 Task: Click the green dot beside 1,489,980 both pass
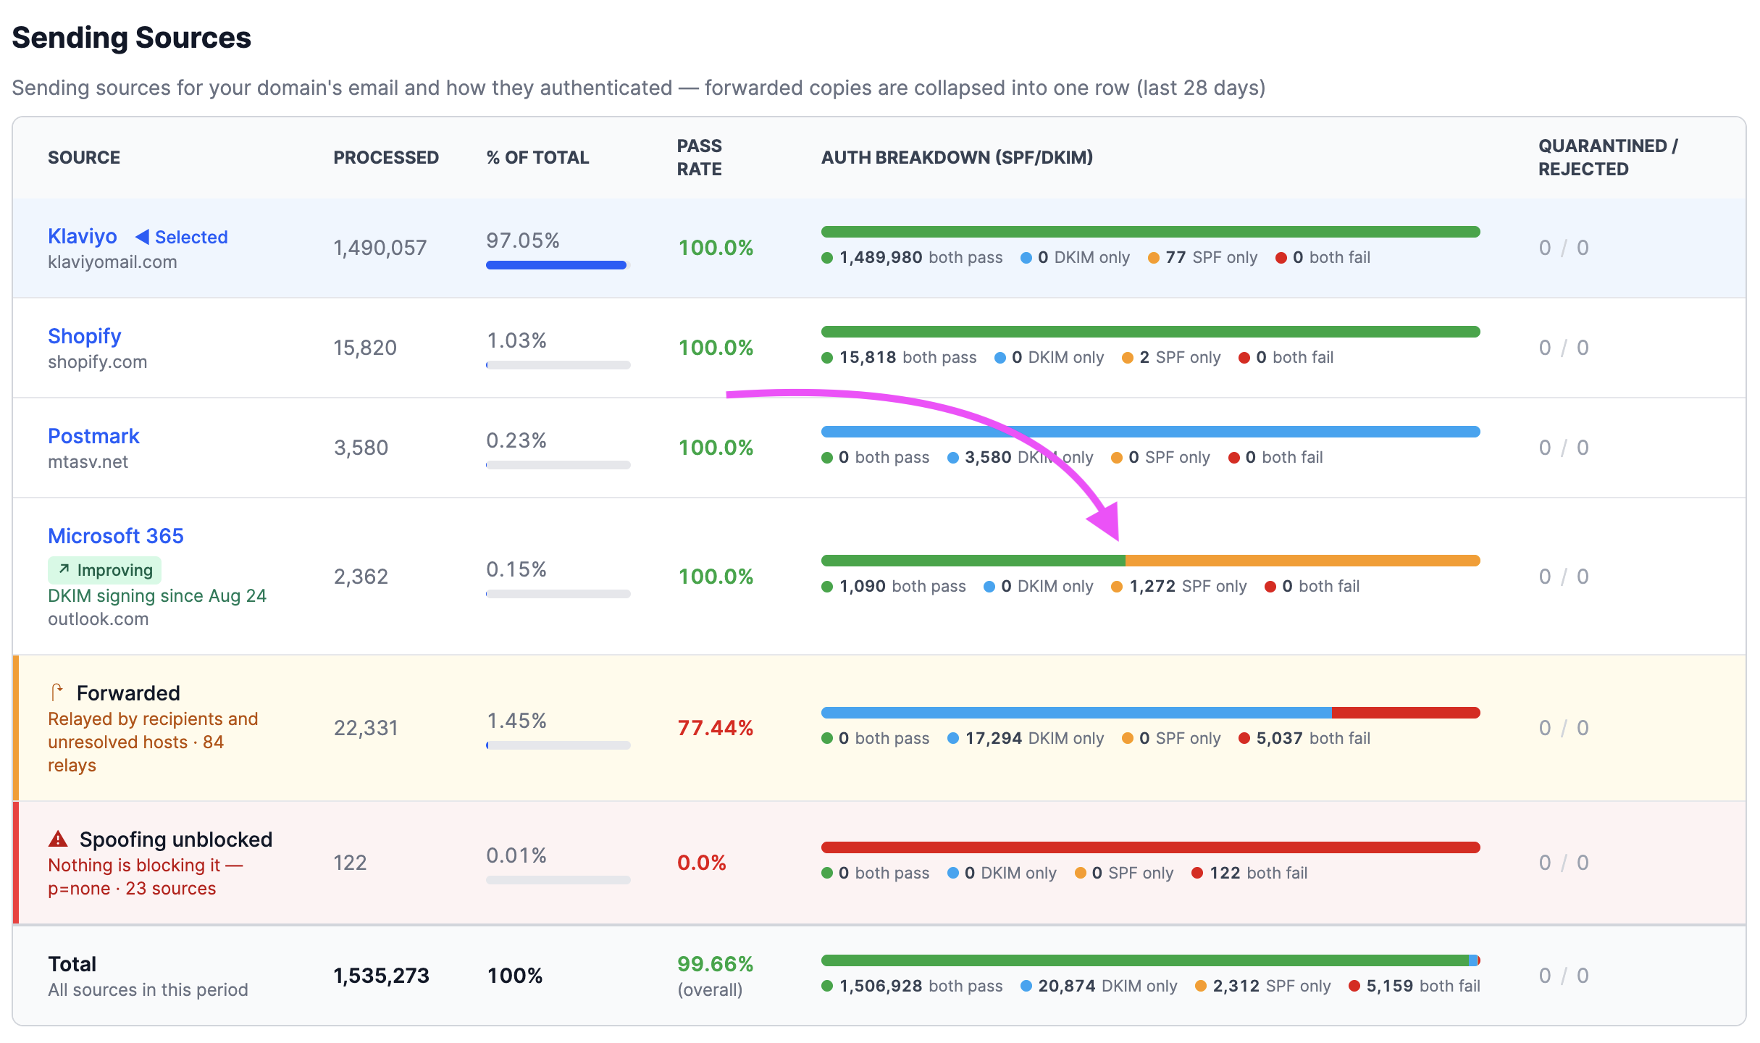(x=827, y=258)
